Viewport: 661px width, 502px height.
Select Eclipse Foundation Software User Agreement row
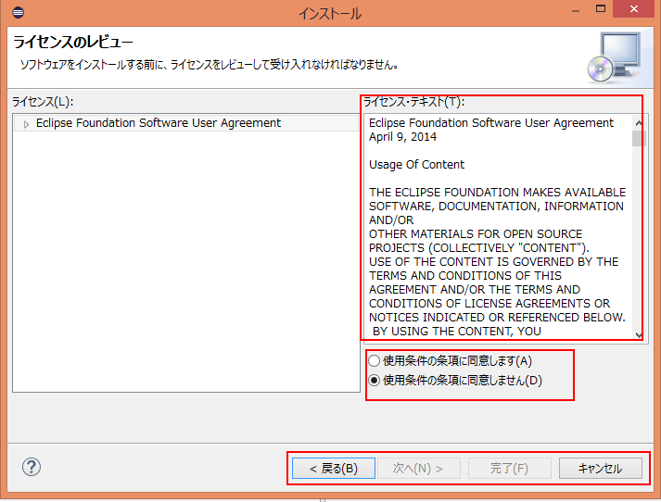click(x=186, y=123)
